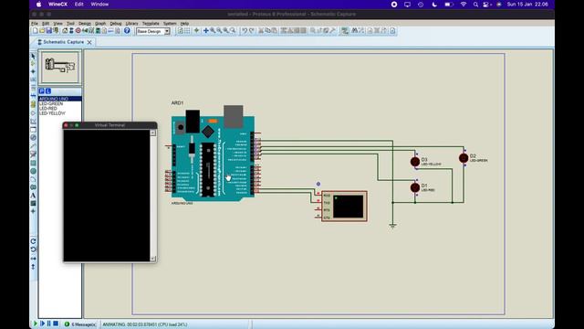Select the Junction Dot tool
584x329 pixels.
(33, 71)
